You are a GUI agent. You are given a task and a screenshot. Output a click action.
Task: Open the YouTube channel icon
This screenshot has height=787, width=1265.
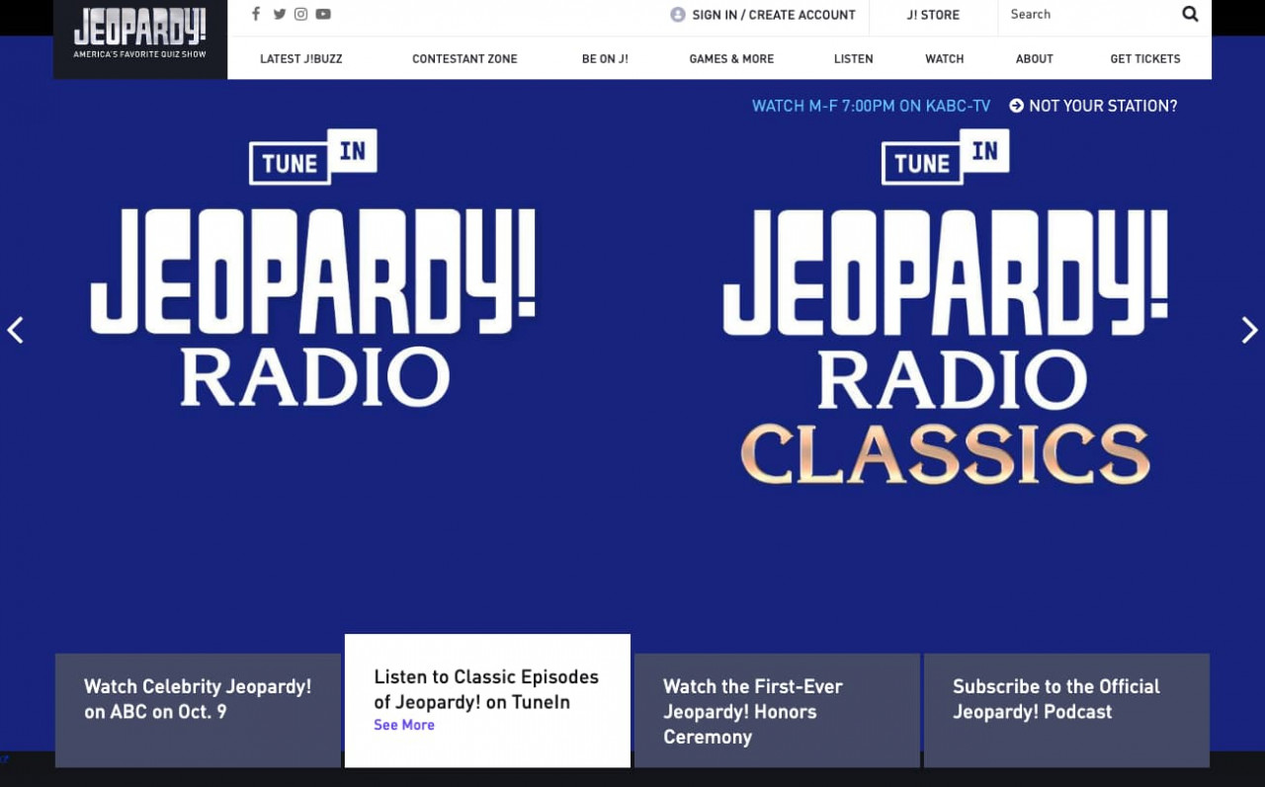coord(323,14)
